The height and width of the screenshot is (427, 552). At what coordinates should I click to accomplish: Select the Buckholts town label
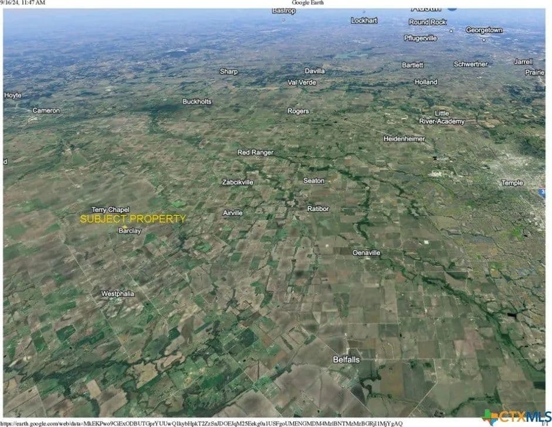[197, 101]
